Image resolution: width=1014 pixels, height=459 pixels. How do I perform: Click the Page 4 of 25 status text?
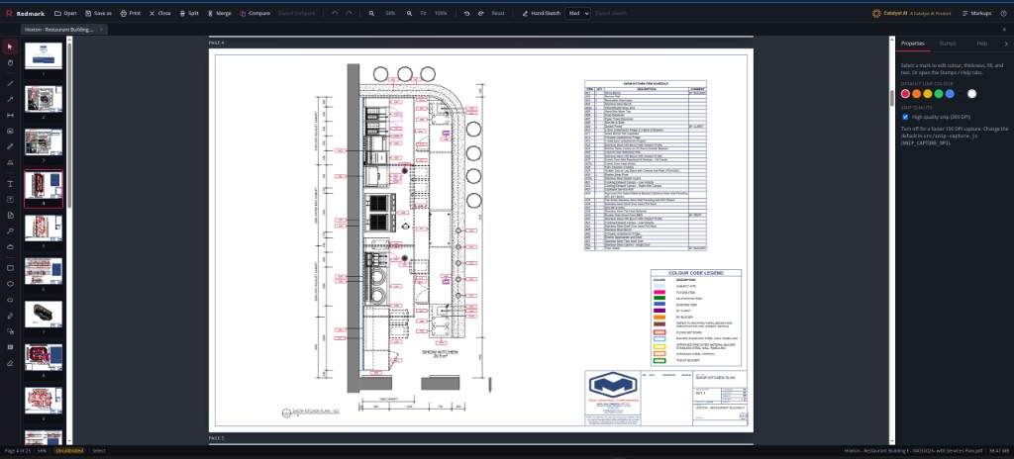pyautogui.click(x=18, y=451)
